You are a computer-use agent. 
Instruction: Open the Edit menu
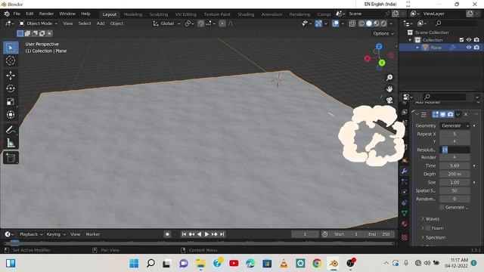(29, 14)
